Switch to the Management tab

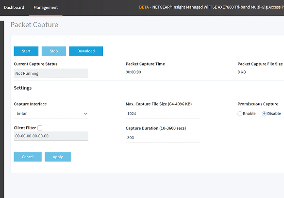(x=46, y=7)
